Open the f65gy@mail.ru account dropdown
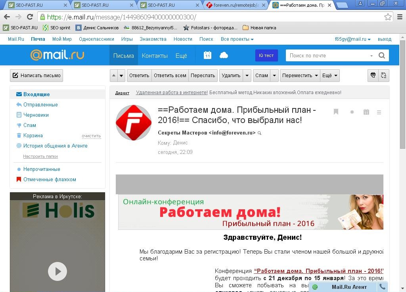The width and height of the screenshot is (406, 292). click(352, 39)
